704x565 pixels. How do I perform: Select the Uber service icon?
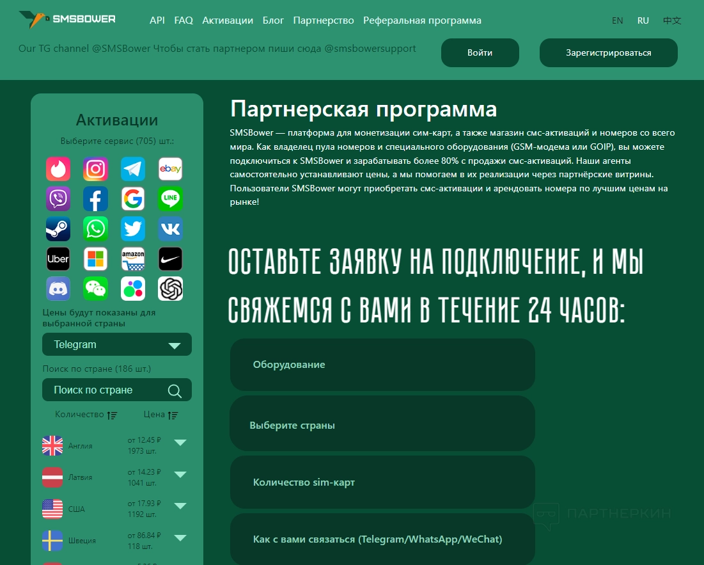[58, 259]
